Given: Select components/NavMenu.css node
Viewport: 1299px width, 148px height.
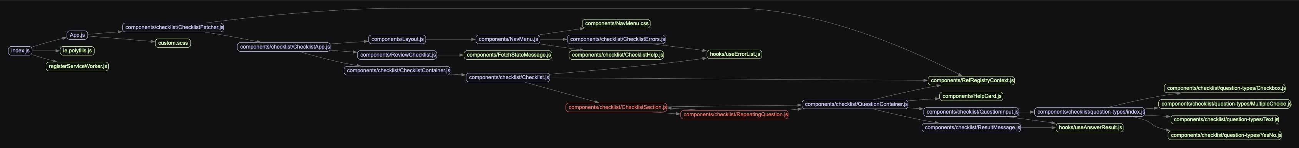Looking at the screenshot, I should (x=616, y=24).
